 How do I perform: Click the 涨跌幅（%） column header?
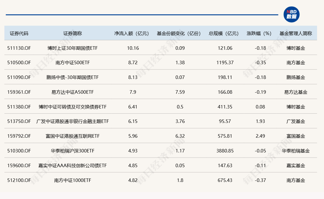259,34
